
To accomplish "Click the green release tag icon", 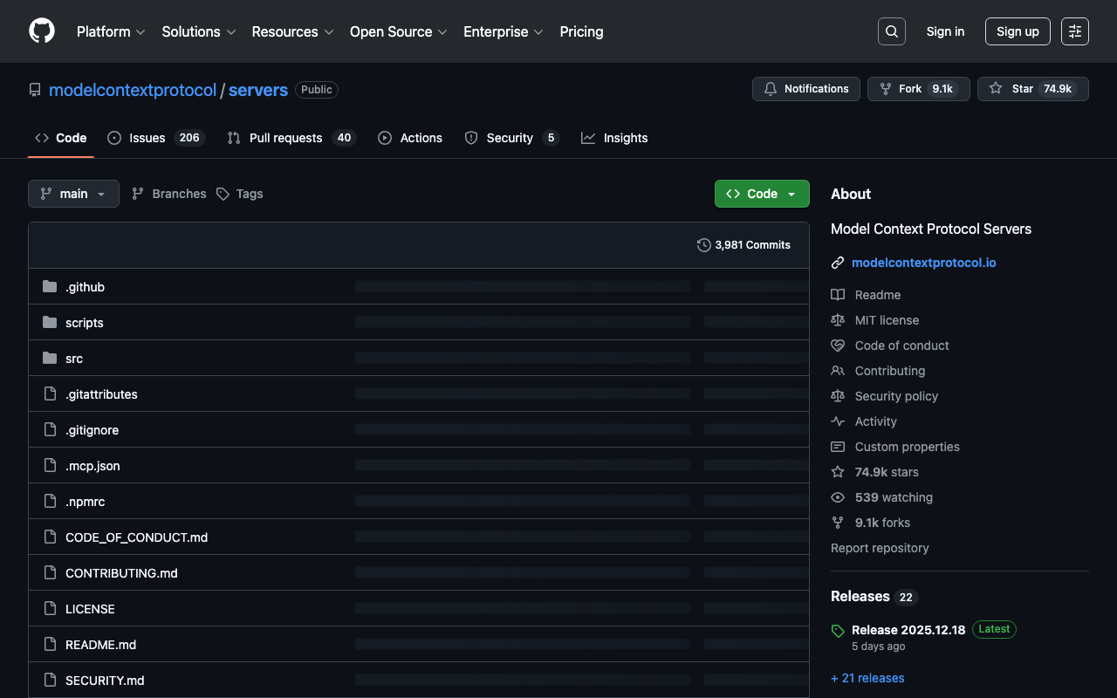I will click(838, 630).
